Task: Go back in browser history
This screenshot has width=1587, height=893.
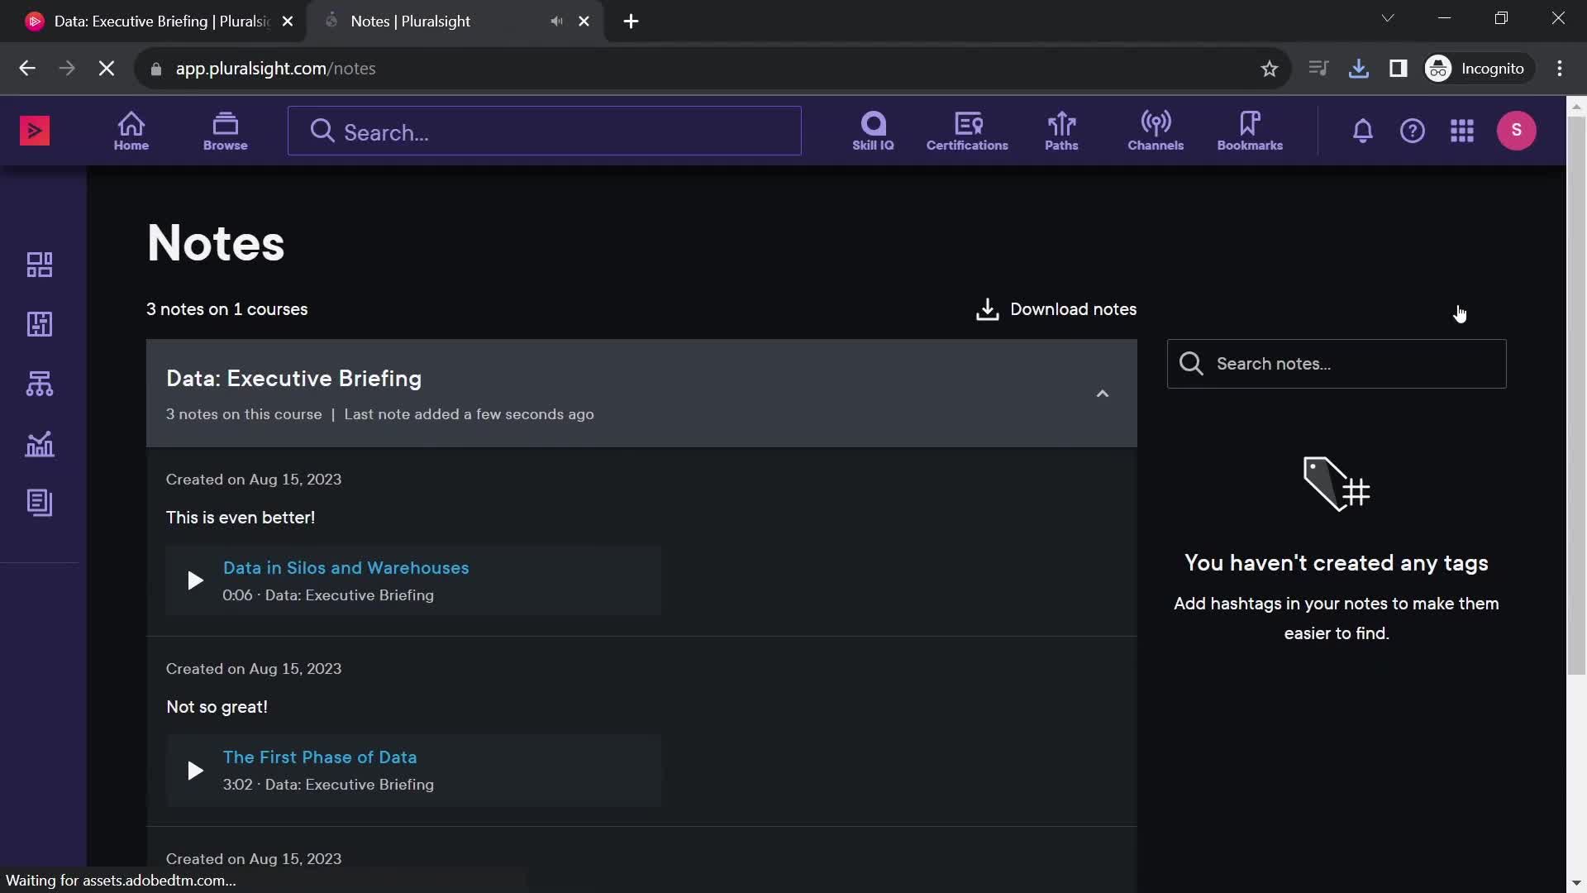Action: click(27, 69)
